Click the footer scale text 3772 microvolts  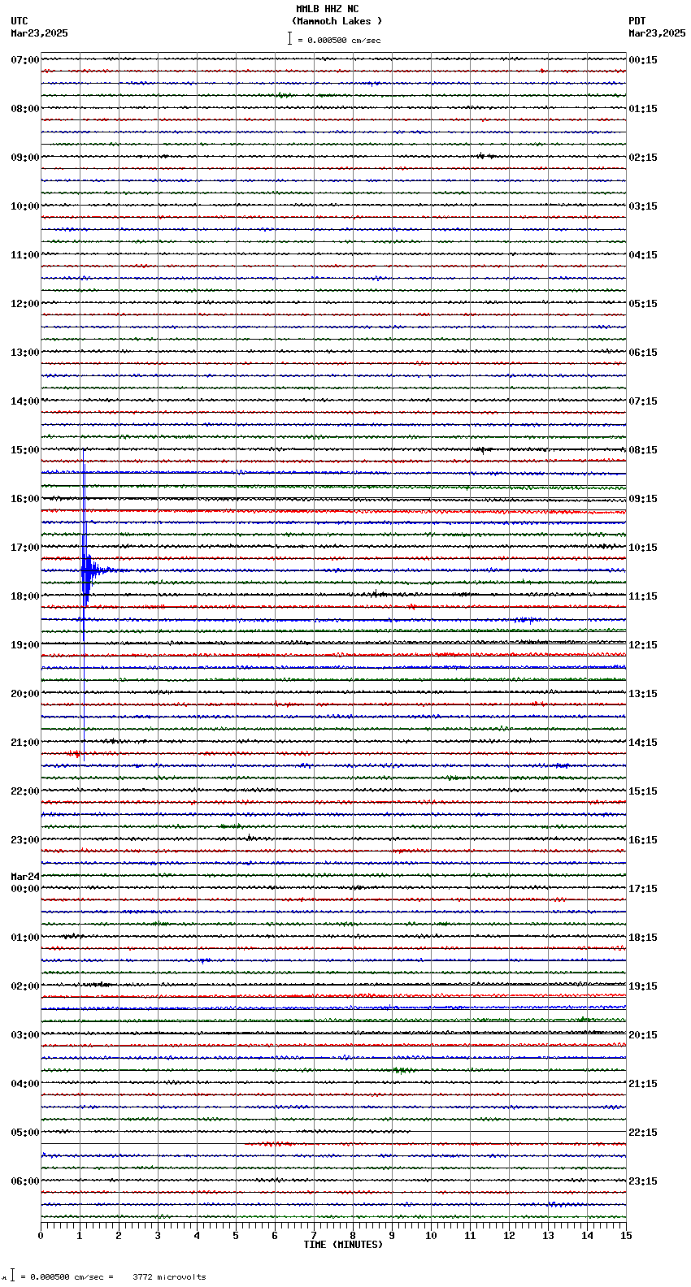(x=169, y=1276)
